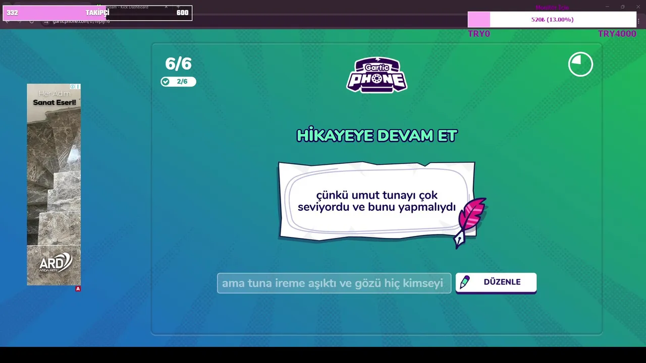Click the pencil icon inside DÜZENLE button
This screenshot has width=646, height=363.
pos(465,282)
